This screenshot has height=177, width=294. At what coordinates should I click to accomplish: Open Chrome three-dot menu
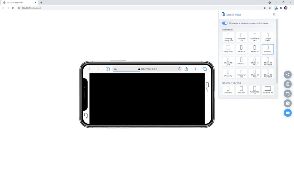point(291,8)
